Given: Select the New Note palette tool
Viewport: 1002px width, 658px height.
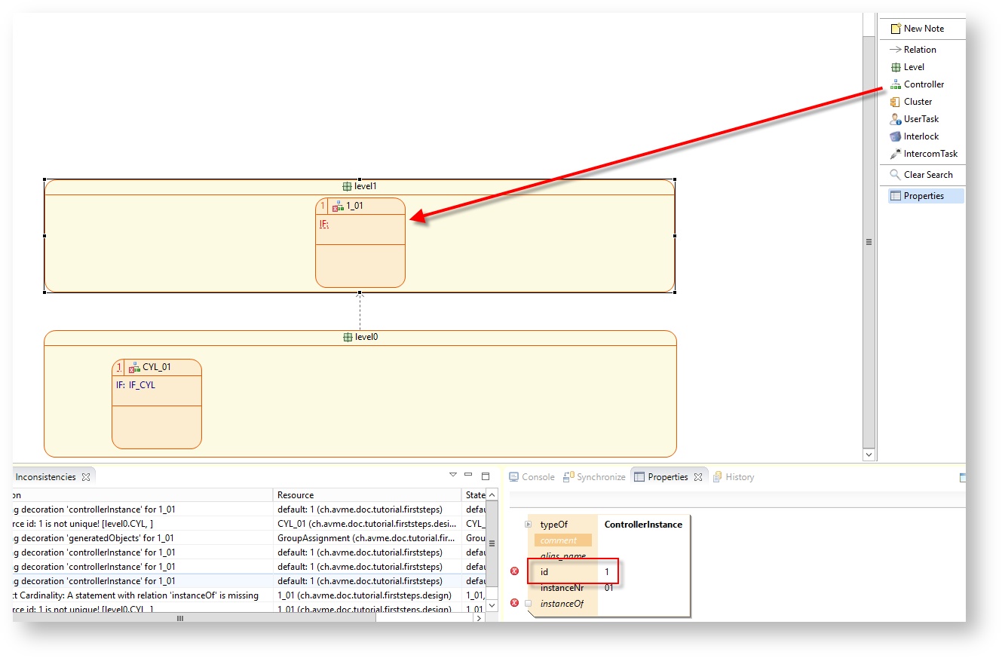Looking at the screenshot, I should tap(923, 29).
